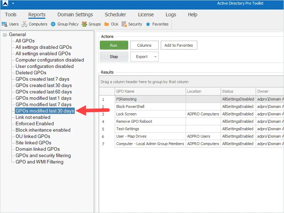Select the Block PowerShell GPO row
This screenshot has width=284, height=213.
(192, 106)
